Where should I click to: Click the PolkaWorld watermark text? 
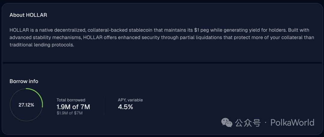[x=292, y=122]
